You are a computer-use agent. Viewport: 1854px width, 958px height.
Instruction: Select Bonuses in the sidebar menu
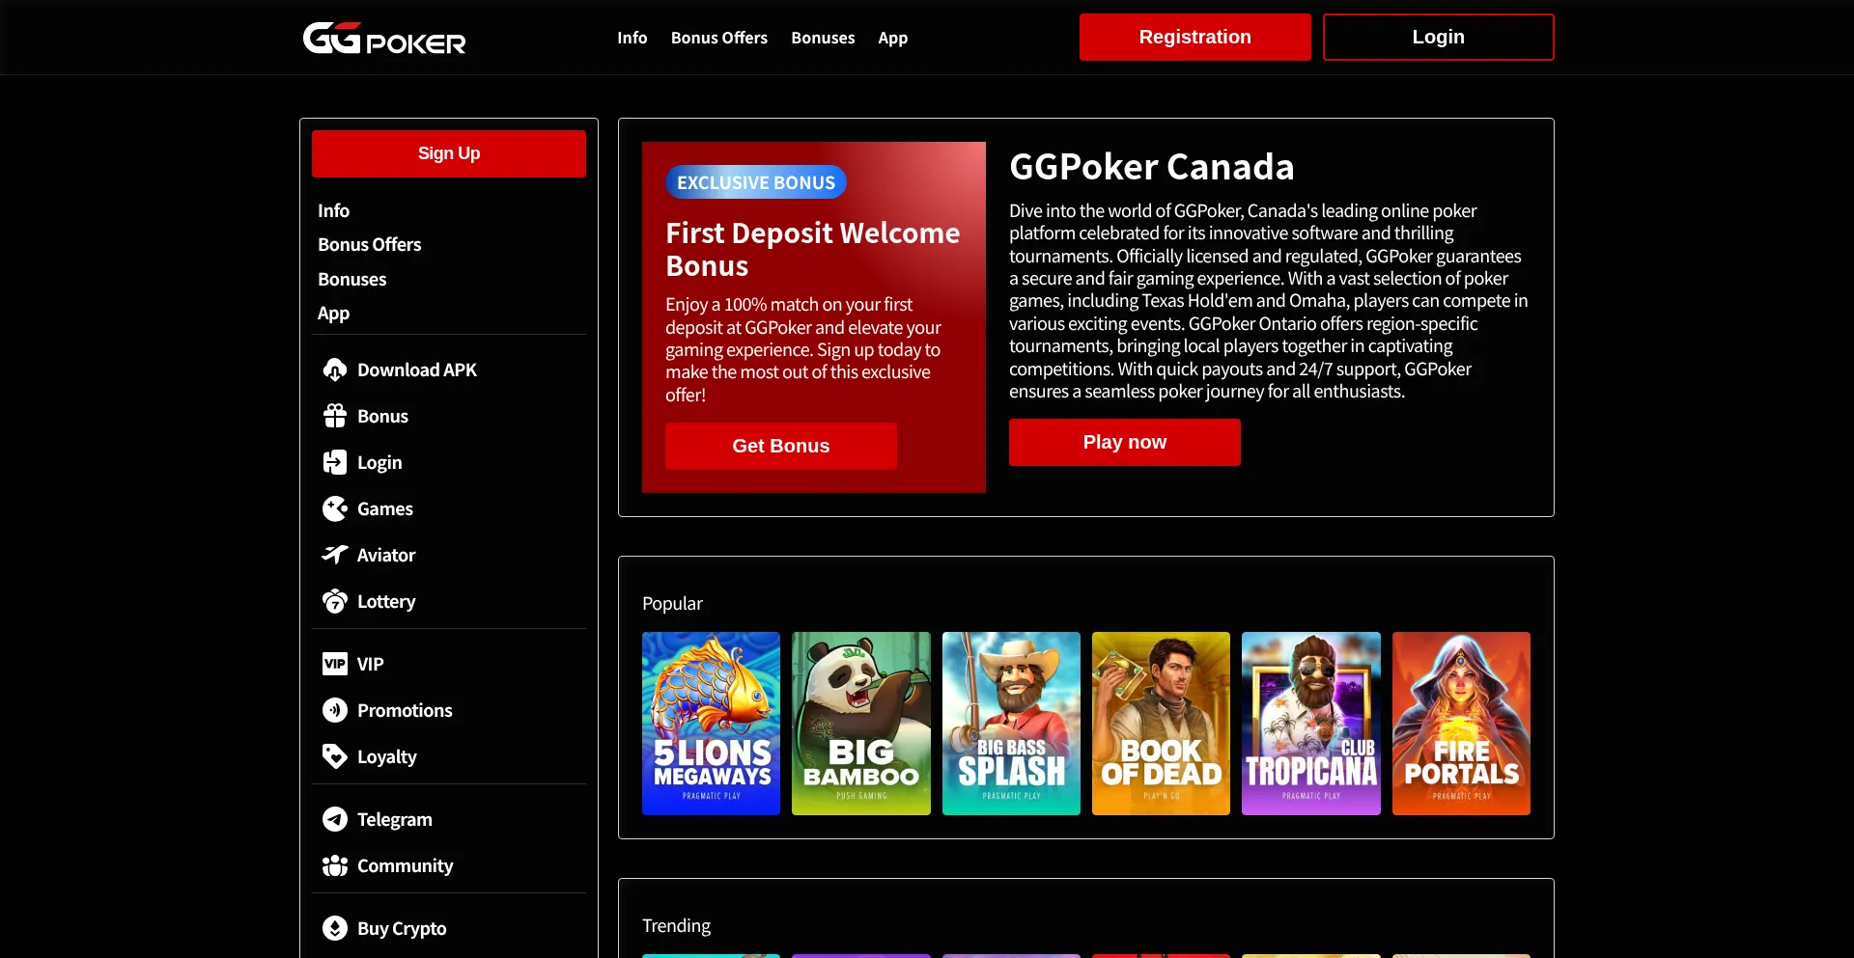(352, 279)
